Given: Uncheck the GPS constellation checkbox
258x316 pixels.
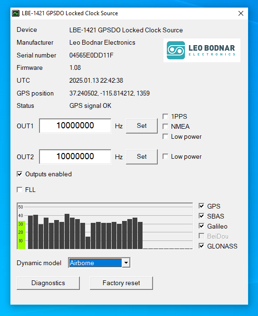Looking at the screenshot, I should [x=201, y=206].
